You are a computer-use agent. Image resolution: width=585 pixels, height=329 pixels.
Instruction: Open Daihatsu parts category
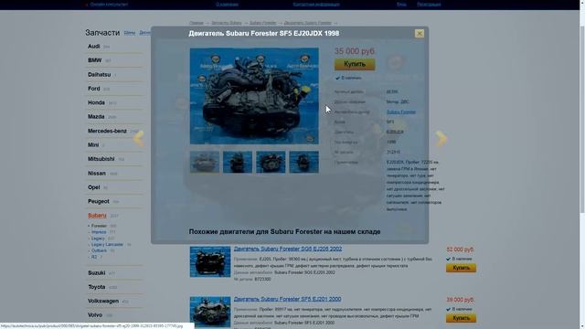point(100,75)
